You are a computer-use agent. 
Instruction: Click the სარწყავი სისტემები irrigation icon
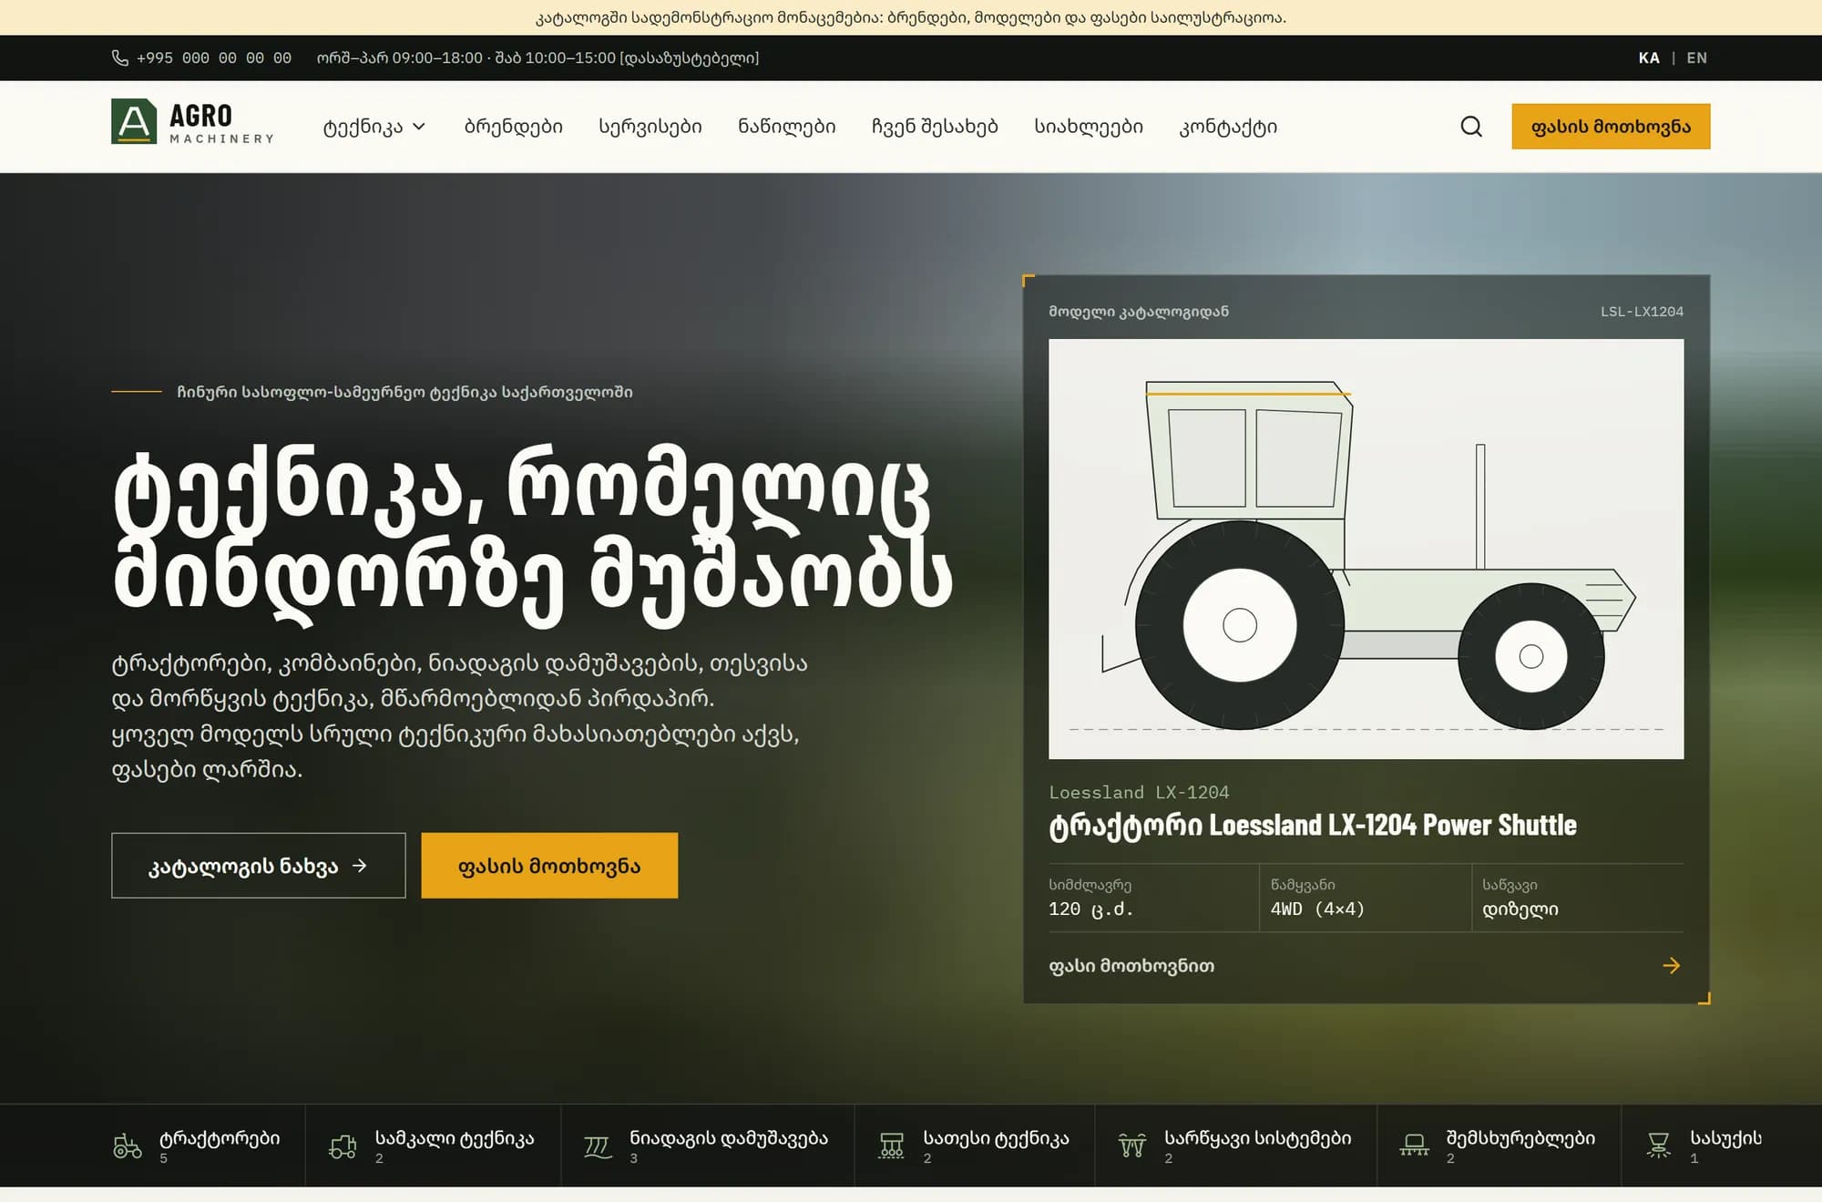(x=1132, y=1145)
